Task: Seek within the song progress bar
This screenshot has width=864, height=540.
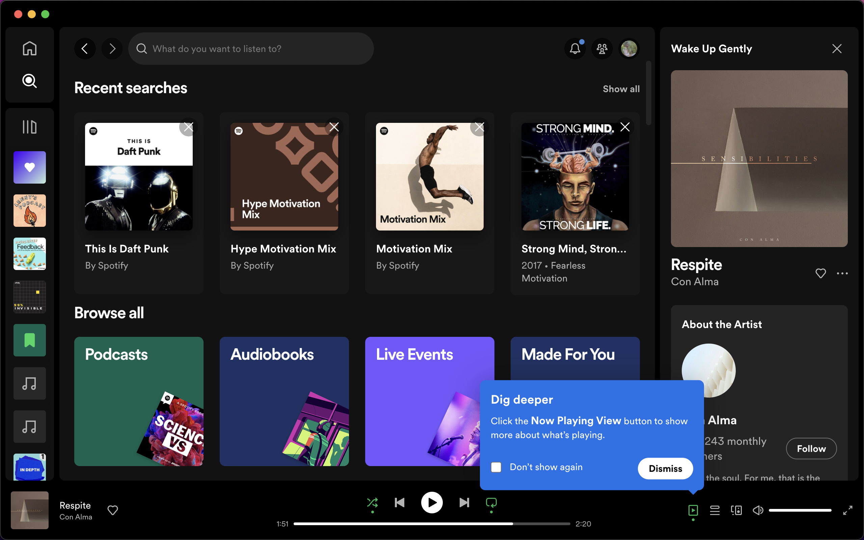Action: (x=432, y=524)
